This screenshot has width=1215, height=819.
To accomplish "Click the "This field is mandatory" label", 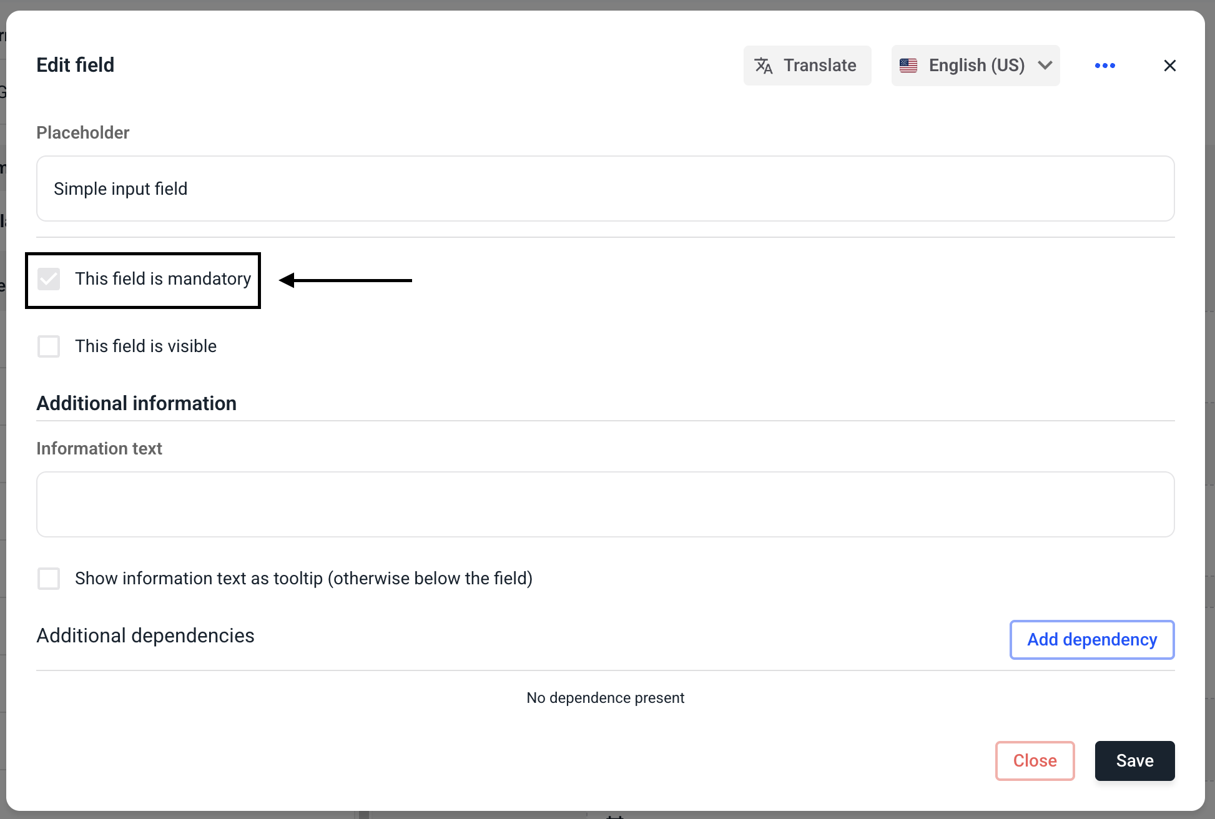I will click(163, 279).
